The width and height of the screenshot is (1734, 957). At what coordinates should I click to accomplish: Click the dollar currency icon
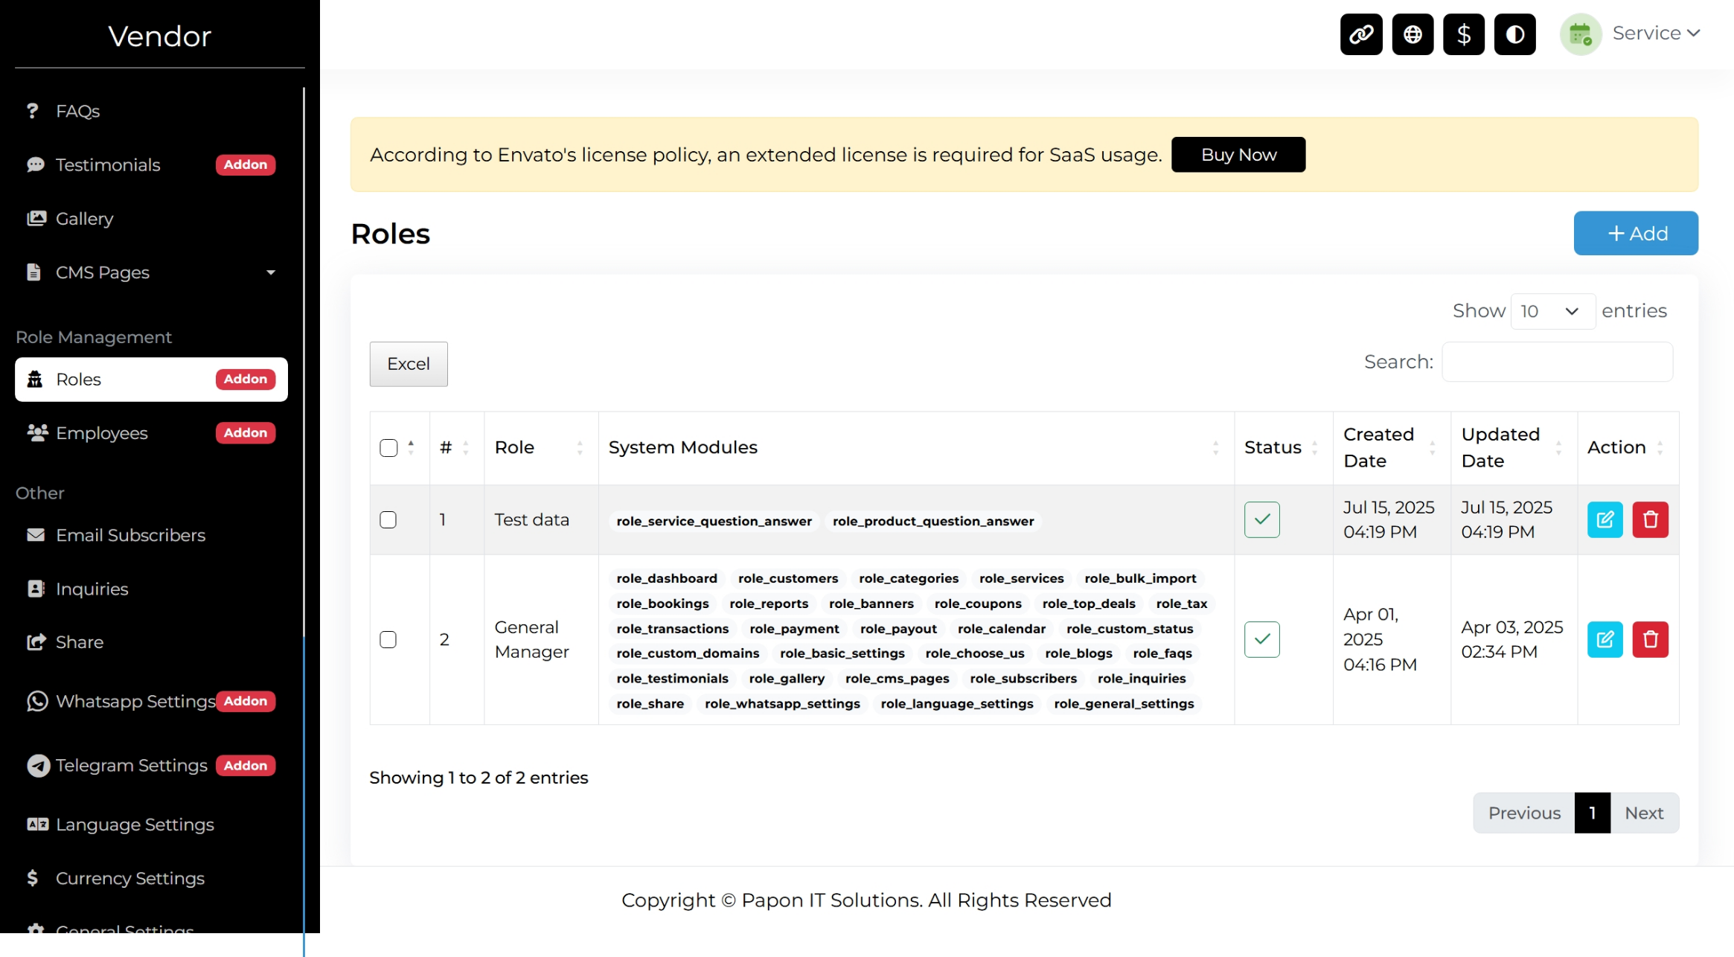(1463, 34)
